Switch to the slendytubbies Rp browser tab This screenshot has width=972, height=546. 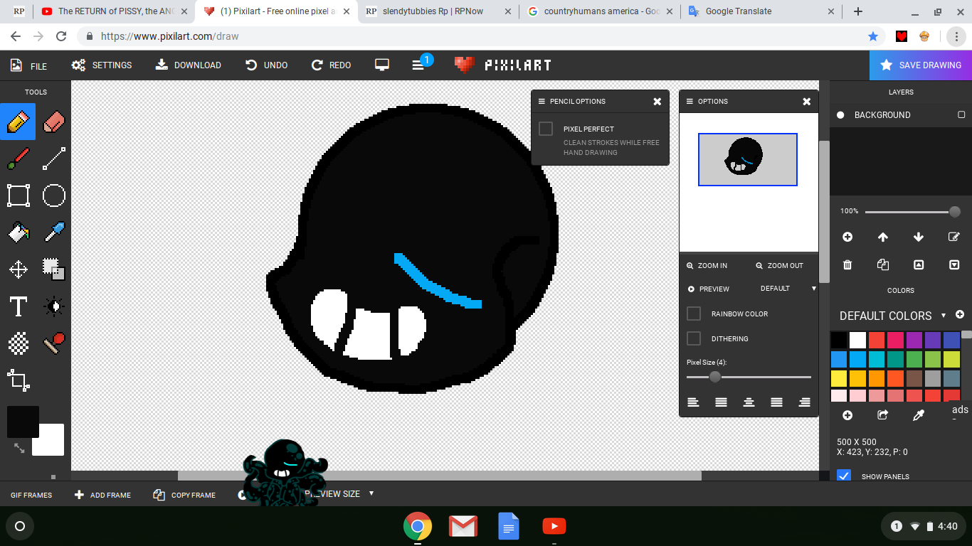point(438,11)
